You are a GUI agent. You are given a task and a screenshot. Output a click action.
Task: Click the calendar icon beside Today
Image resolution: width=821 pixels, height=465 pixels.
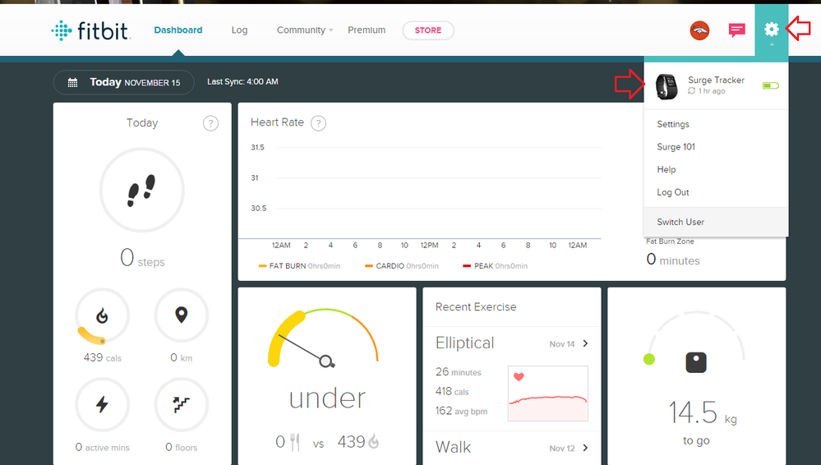click(x=73, y=82)
